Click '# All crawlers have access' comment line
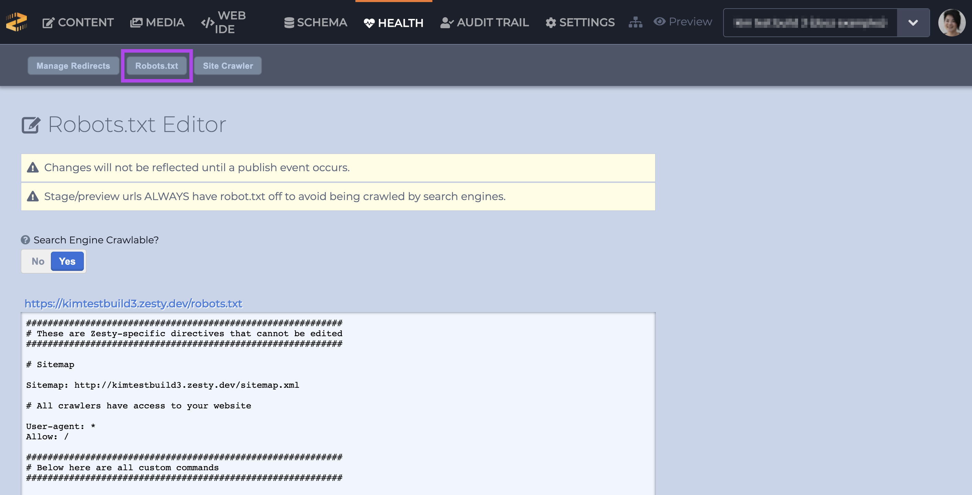The image size is (972, 495). coord(139,406)
